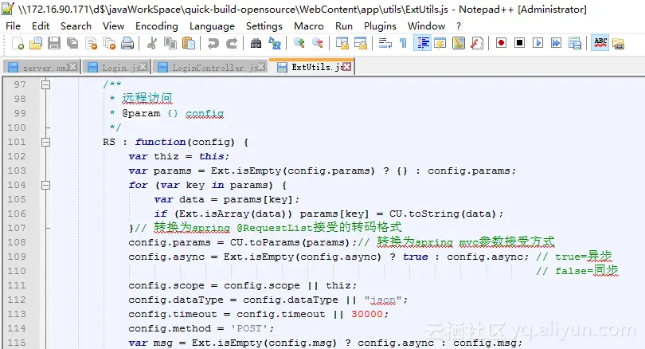This screenshot has height=349, width=645.
Task: Click the Save All toolbar icon
Action: click(x=72, y=43)
